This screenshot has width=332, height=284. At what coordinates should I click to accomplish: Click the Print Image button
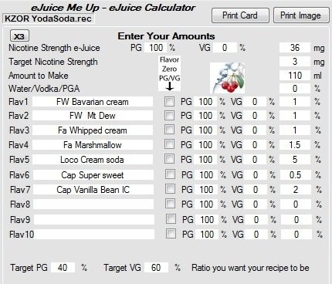301,15
